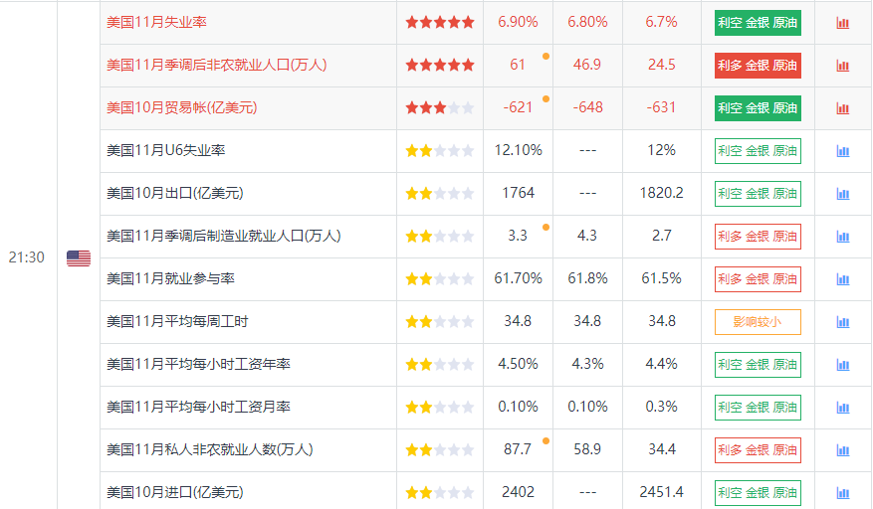This screenshot has width=873, height=509.
Task: Open chart icon for 美国11月私人非农就业人数 row
Action: (x=843, y=450)
